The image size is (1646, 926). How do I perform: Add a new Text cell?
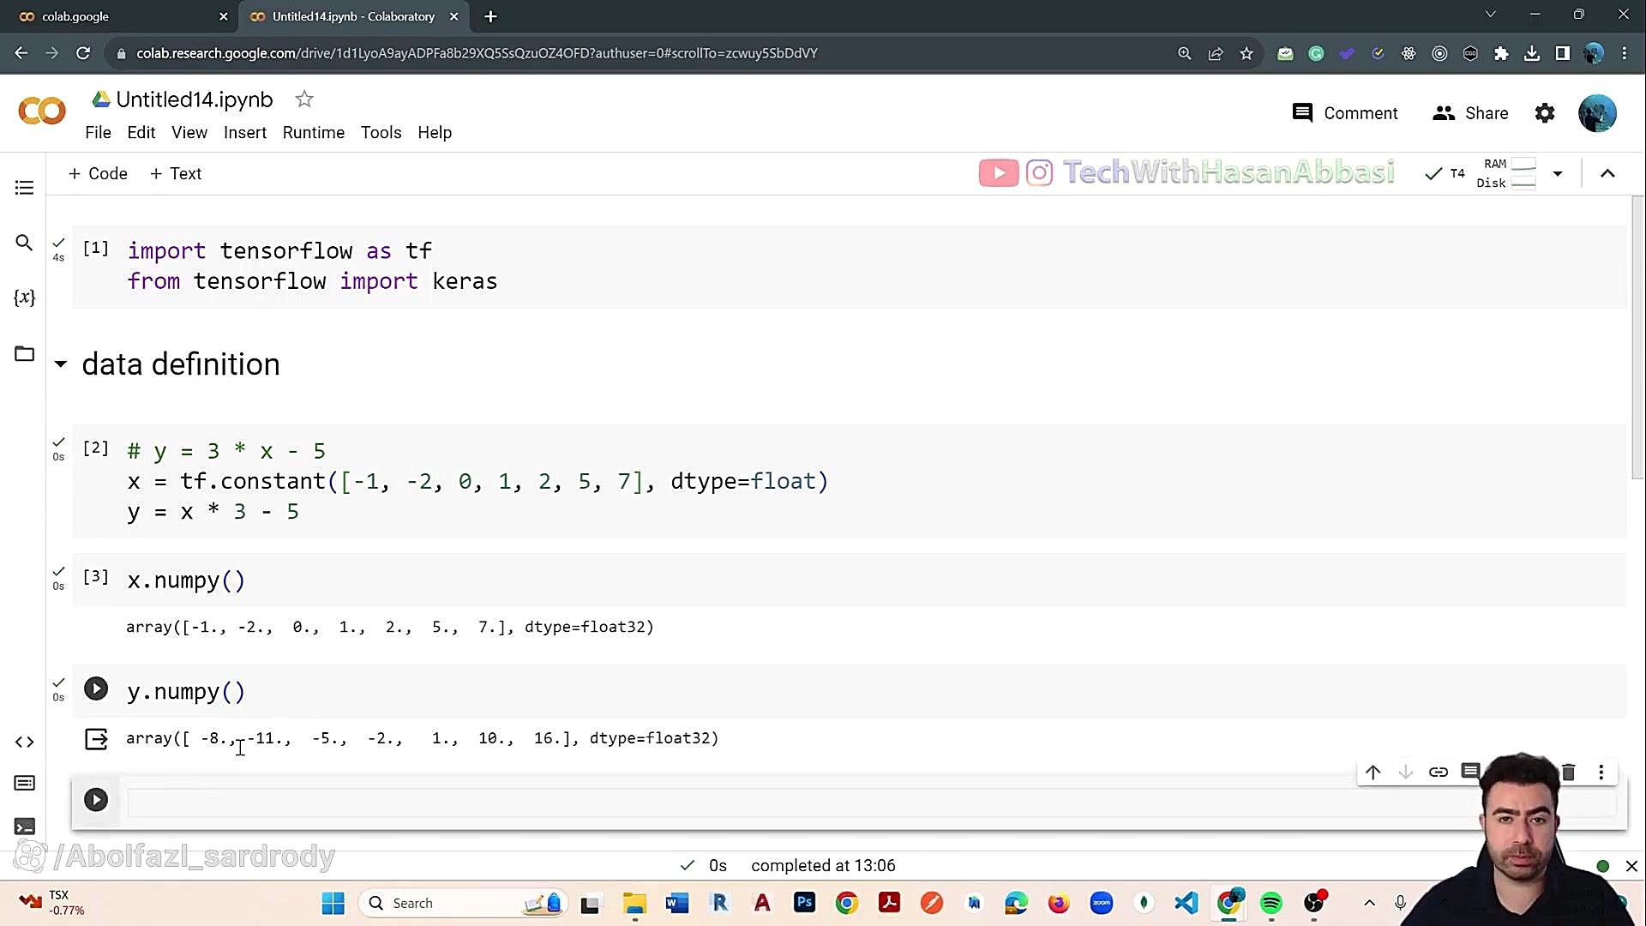pos(176,174)
